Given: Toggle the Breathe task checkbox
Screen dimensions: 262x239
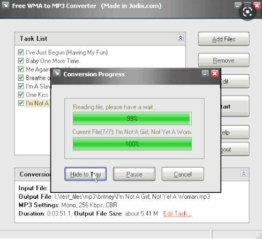Looking at the screenshot, I should coord(21,78).
